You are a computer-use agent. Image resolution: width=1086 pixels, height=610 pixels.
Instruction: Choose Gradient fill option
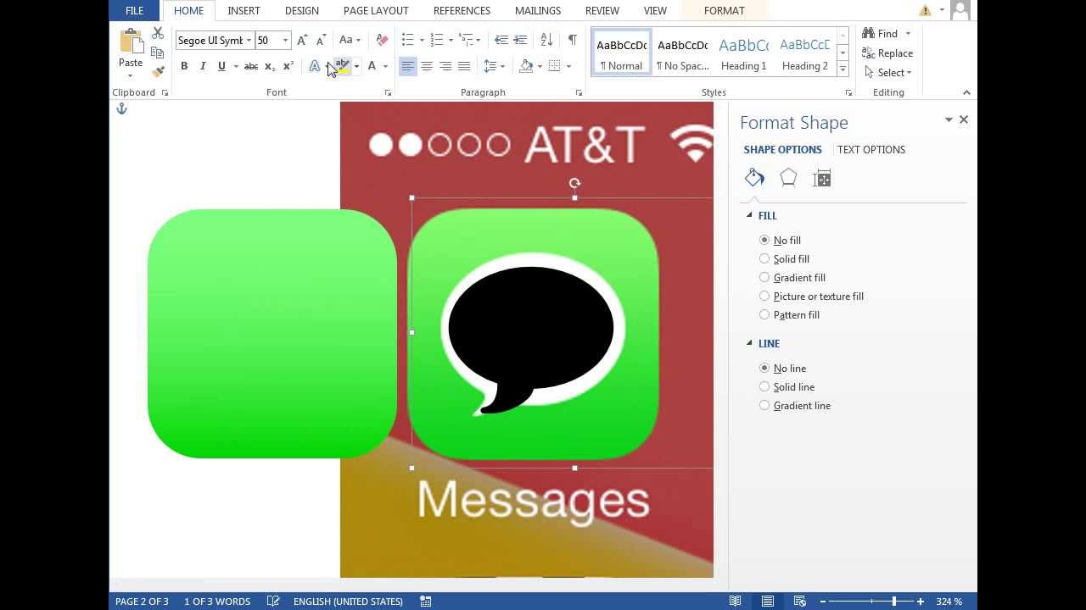(764, 278)
